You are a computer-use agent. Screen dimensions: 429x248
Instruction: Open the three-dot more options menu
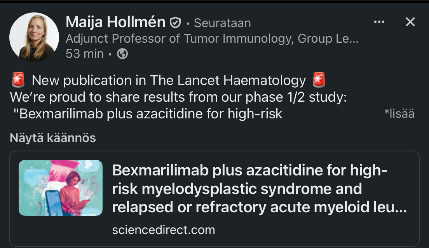[x=379, y=22]
